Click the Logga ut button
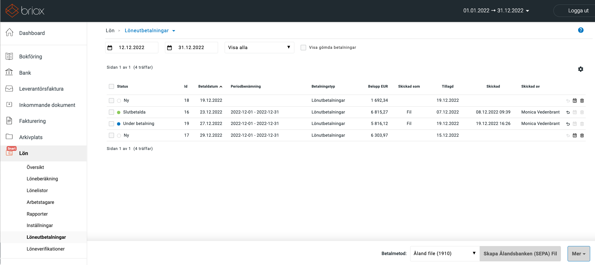 click(578, 11)
